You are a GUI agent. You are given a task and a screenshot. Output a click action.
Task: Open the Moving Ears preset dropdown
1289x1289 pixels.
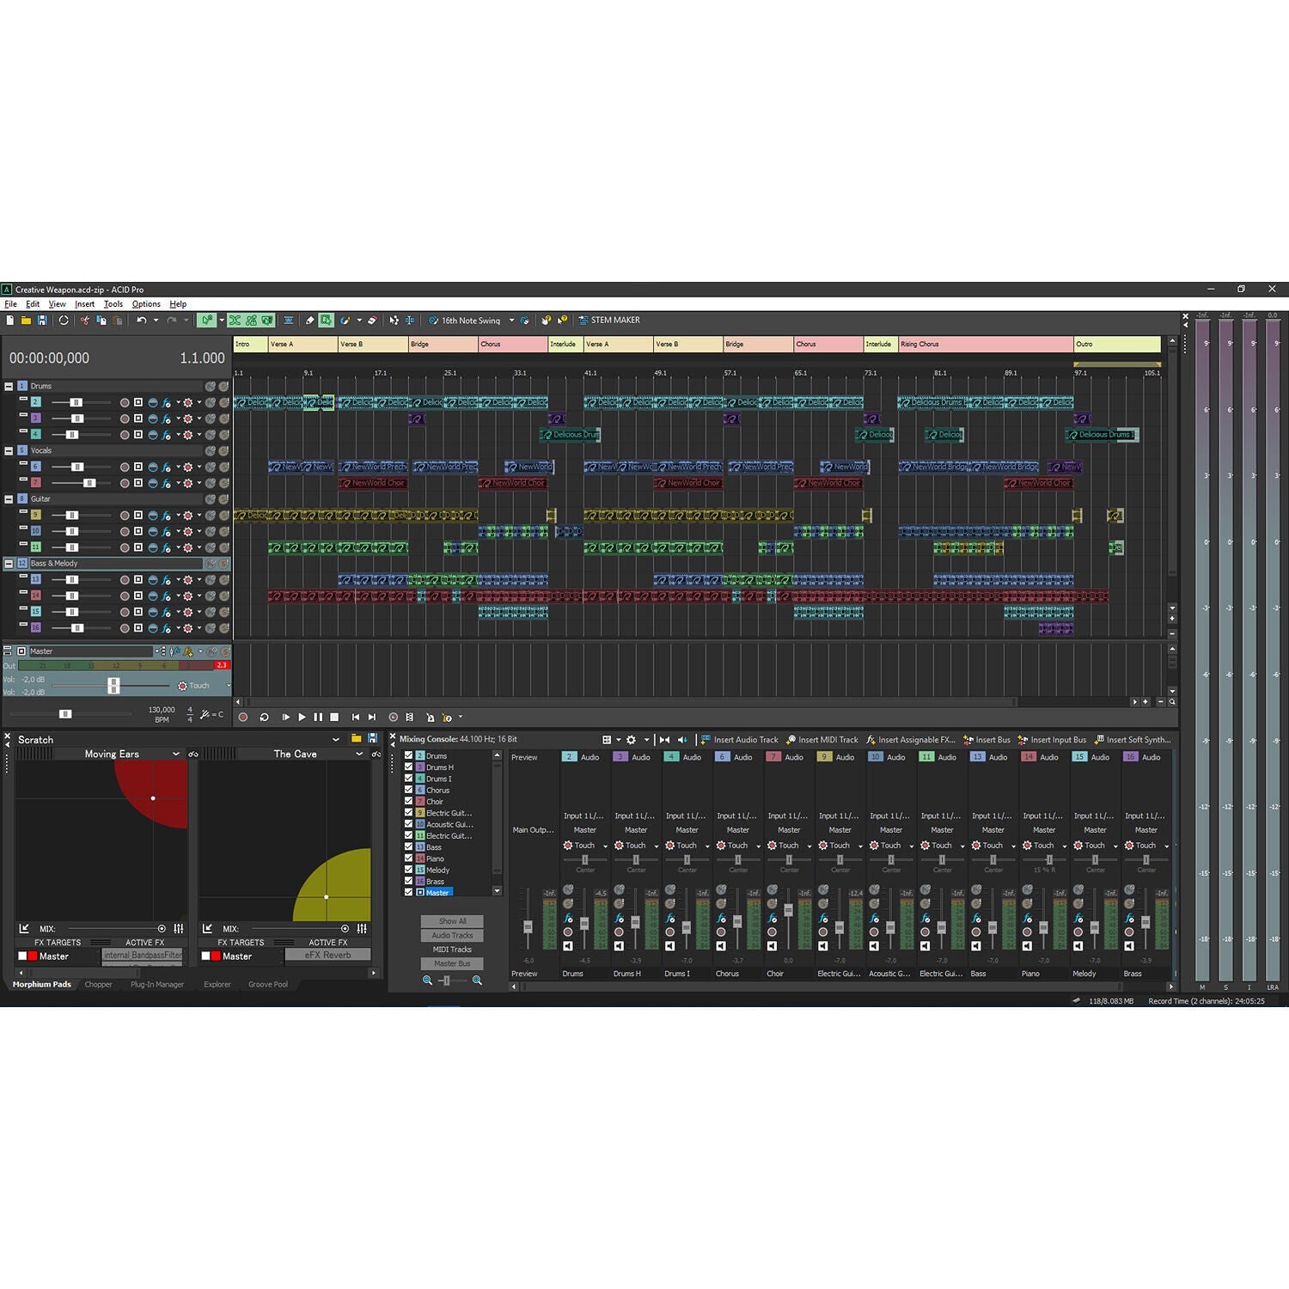(176, 754)
